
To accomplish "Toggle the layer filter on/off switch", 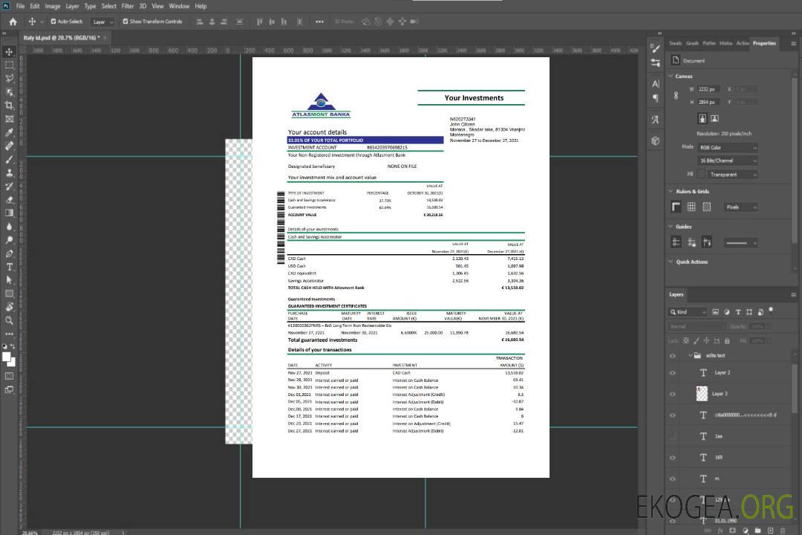I will click(x=771, y=311).
